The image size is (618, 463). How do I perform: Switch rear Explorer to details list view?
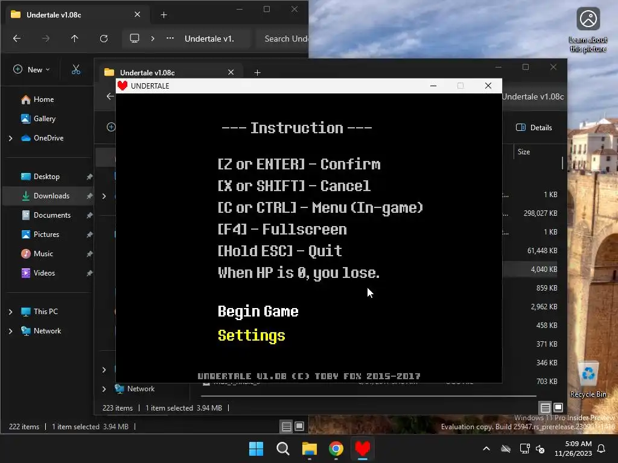coord(287,426)
